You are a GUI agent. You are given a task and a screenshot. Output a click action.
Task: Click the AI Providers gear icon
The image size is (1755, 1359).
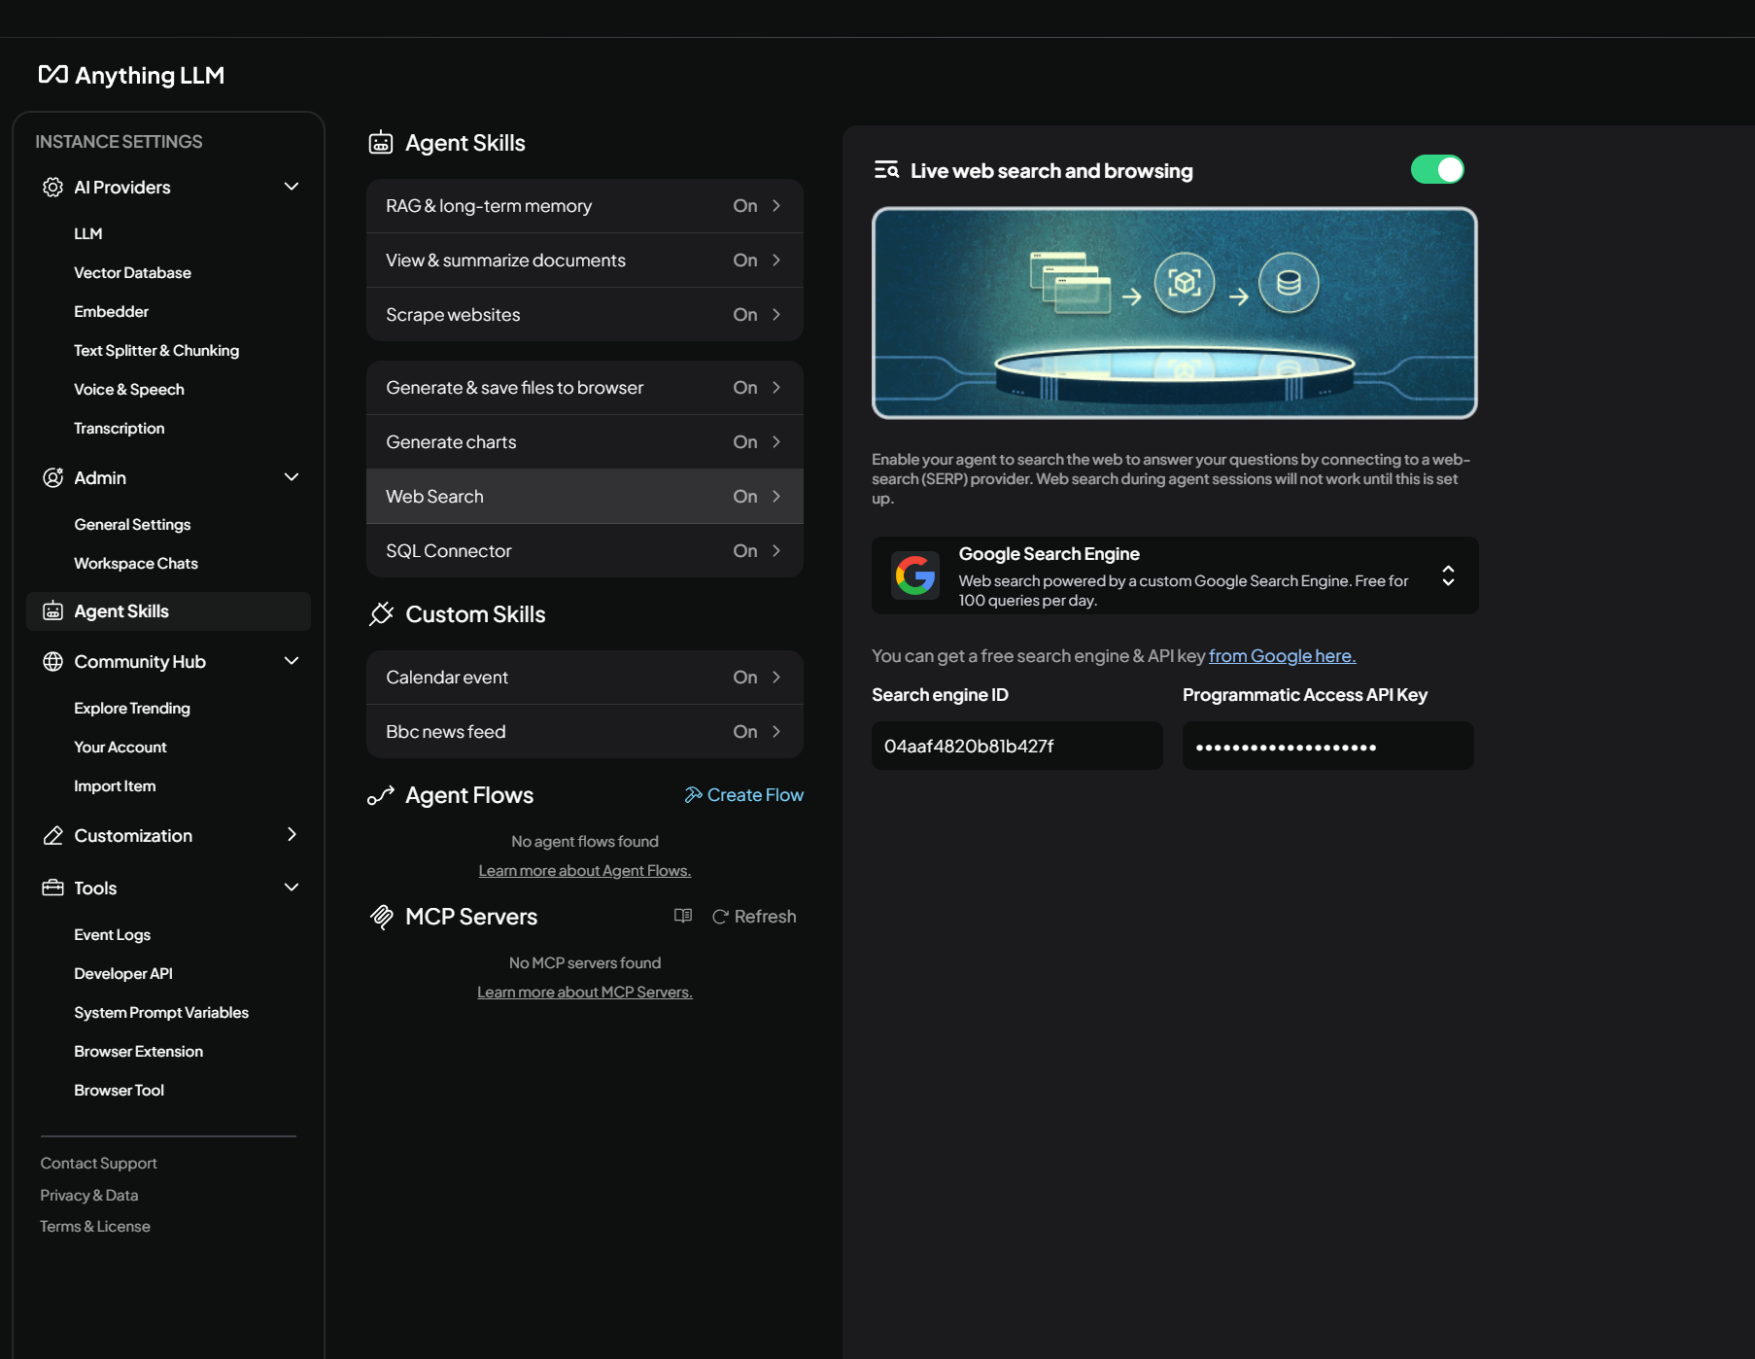pos(52,187)
